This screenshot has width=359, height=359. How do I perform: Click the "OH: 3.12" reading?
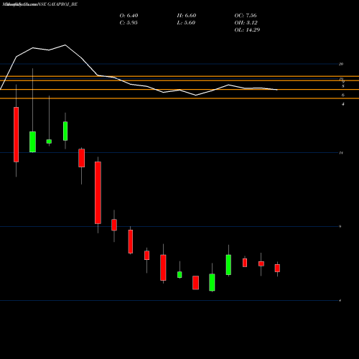tap(246, 22)
